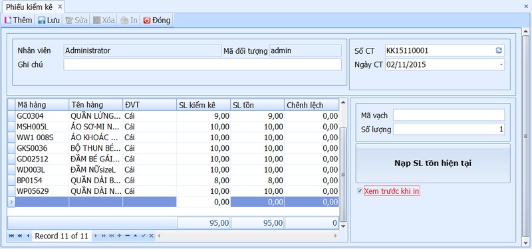Screen dimensions: 532x249
Task: Click SL kiểm kê 8,00 of BP0154
Action: tap(203, 181)
